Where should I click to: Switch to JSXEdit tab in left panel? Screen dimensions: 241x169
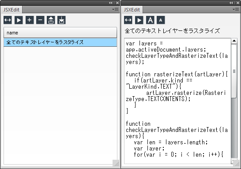11,10
